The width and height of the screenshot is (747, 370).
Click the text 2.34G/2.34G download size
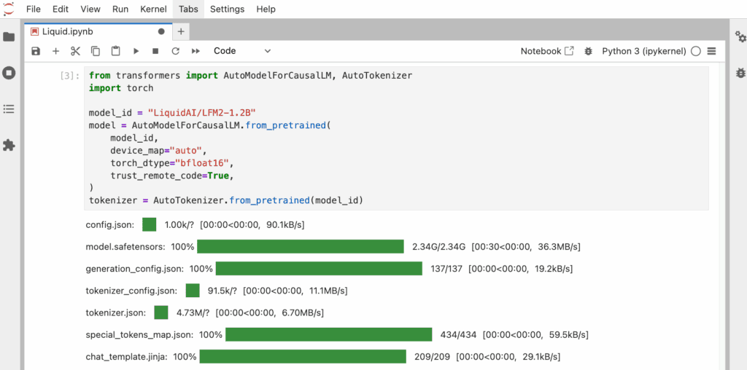(x=438, y=247)
